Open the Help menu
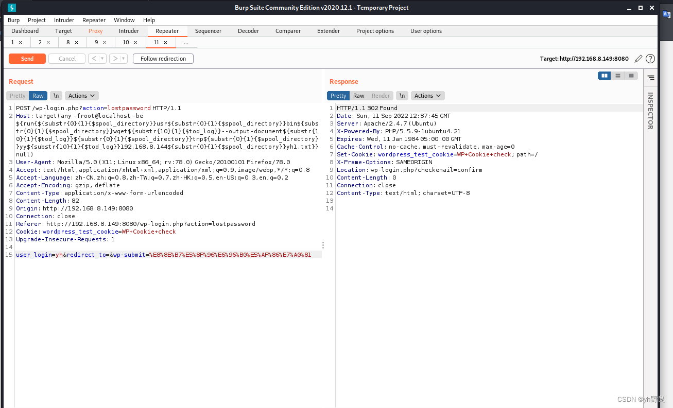 pyautogui.click(x=149, y=20)
